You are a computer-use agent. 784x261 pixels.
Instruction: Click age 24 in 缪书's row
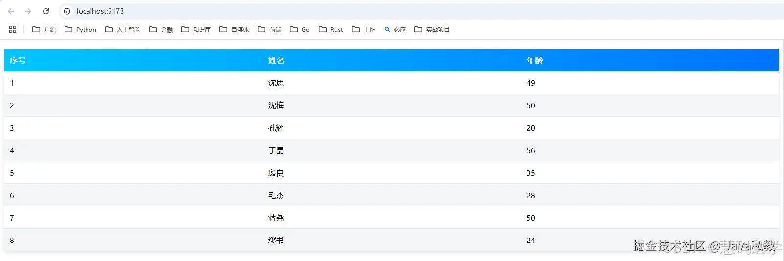531,241
